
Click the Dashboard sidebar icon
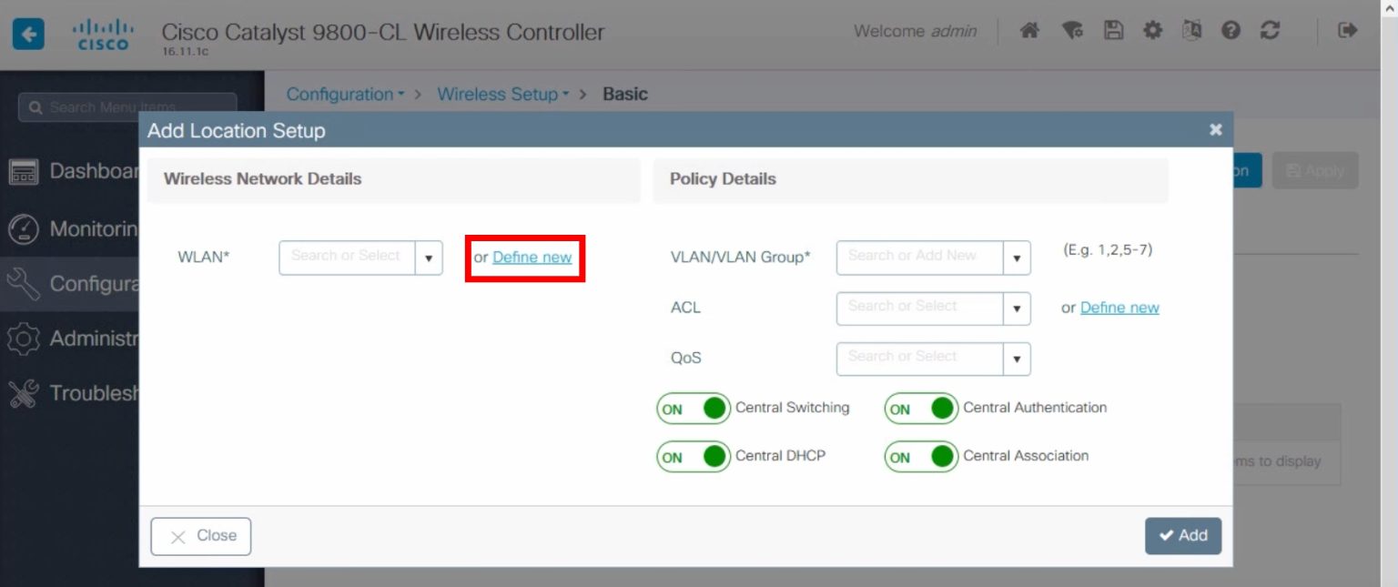[23, 172]
